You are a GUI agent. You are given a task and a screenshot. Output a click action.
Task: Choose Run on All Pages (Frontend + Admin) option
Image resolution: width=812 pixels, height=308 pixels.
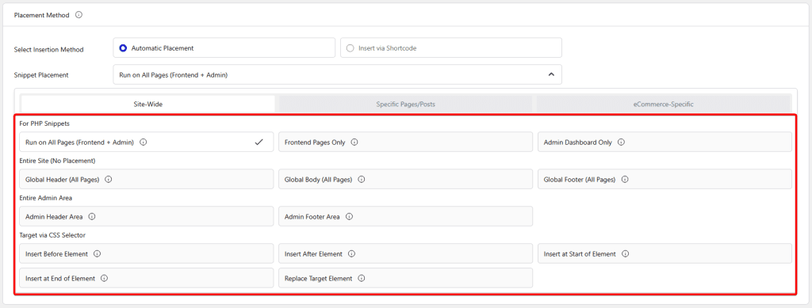[x=147, y=142]
